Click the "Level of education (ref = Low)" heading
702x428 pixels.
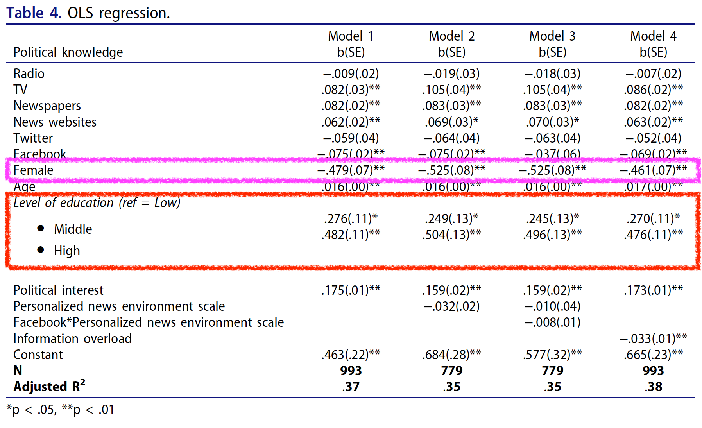(x=97, y=203)
